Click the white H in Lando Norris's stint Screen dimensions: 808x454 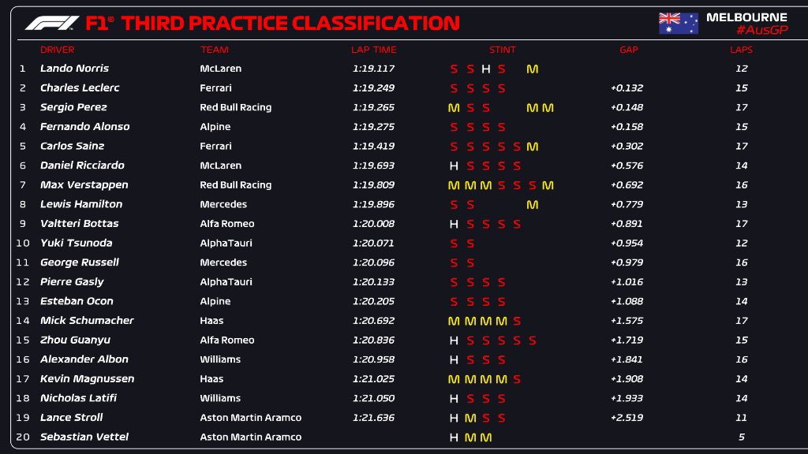tap(485, 69)
